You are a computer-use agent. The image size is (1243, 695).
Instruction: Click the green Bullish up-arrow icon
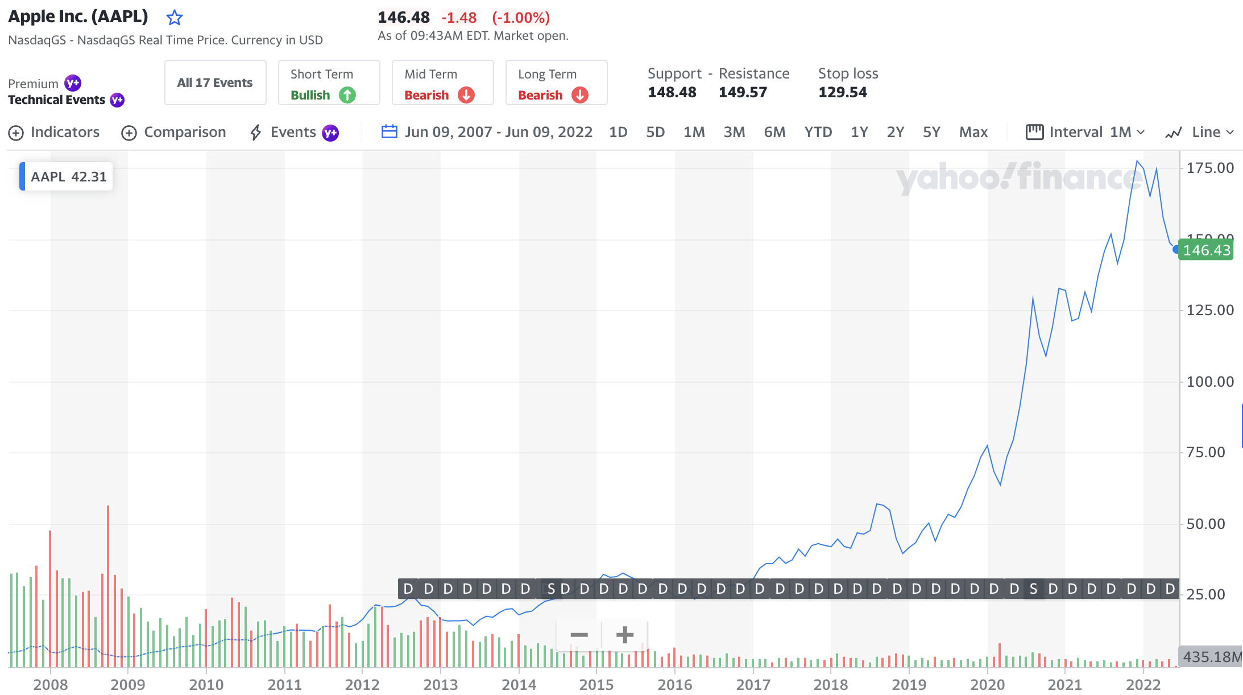click(347, 95)
